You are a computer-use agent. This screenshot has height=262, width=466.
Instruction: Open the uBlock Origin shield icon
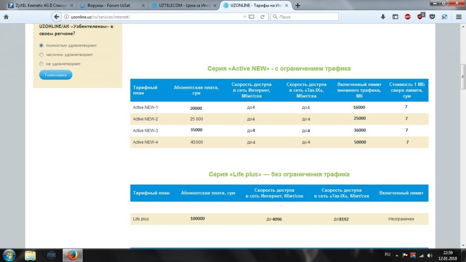[x=420, y=16]
